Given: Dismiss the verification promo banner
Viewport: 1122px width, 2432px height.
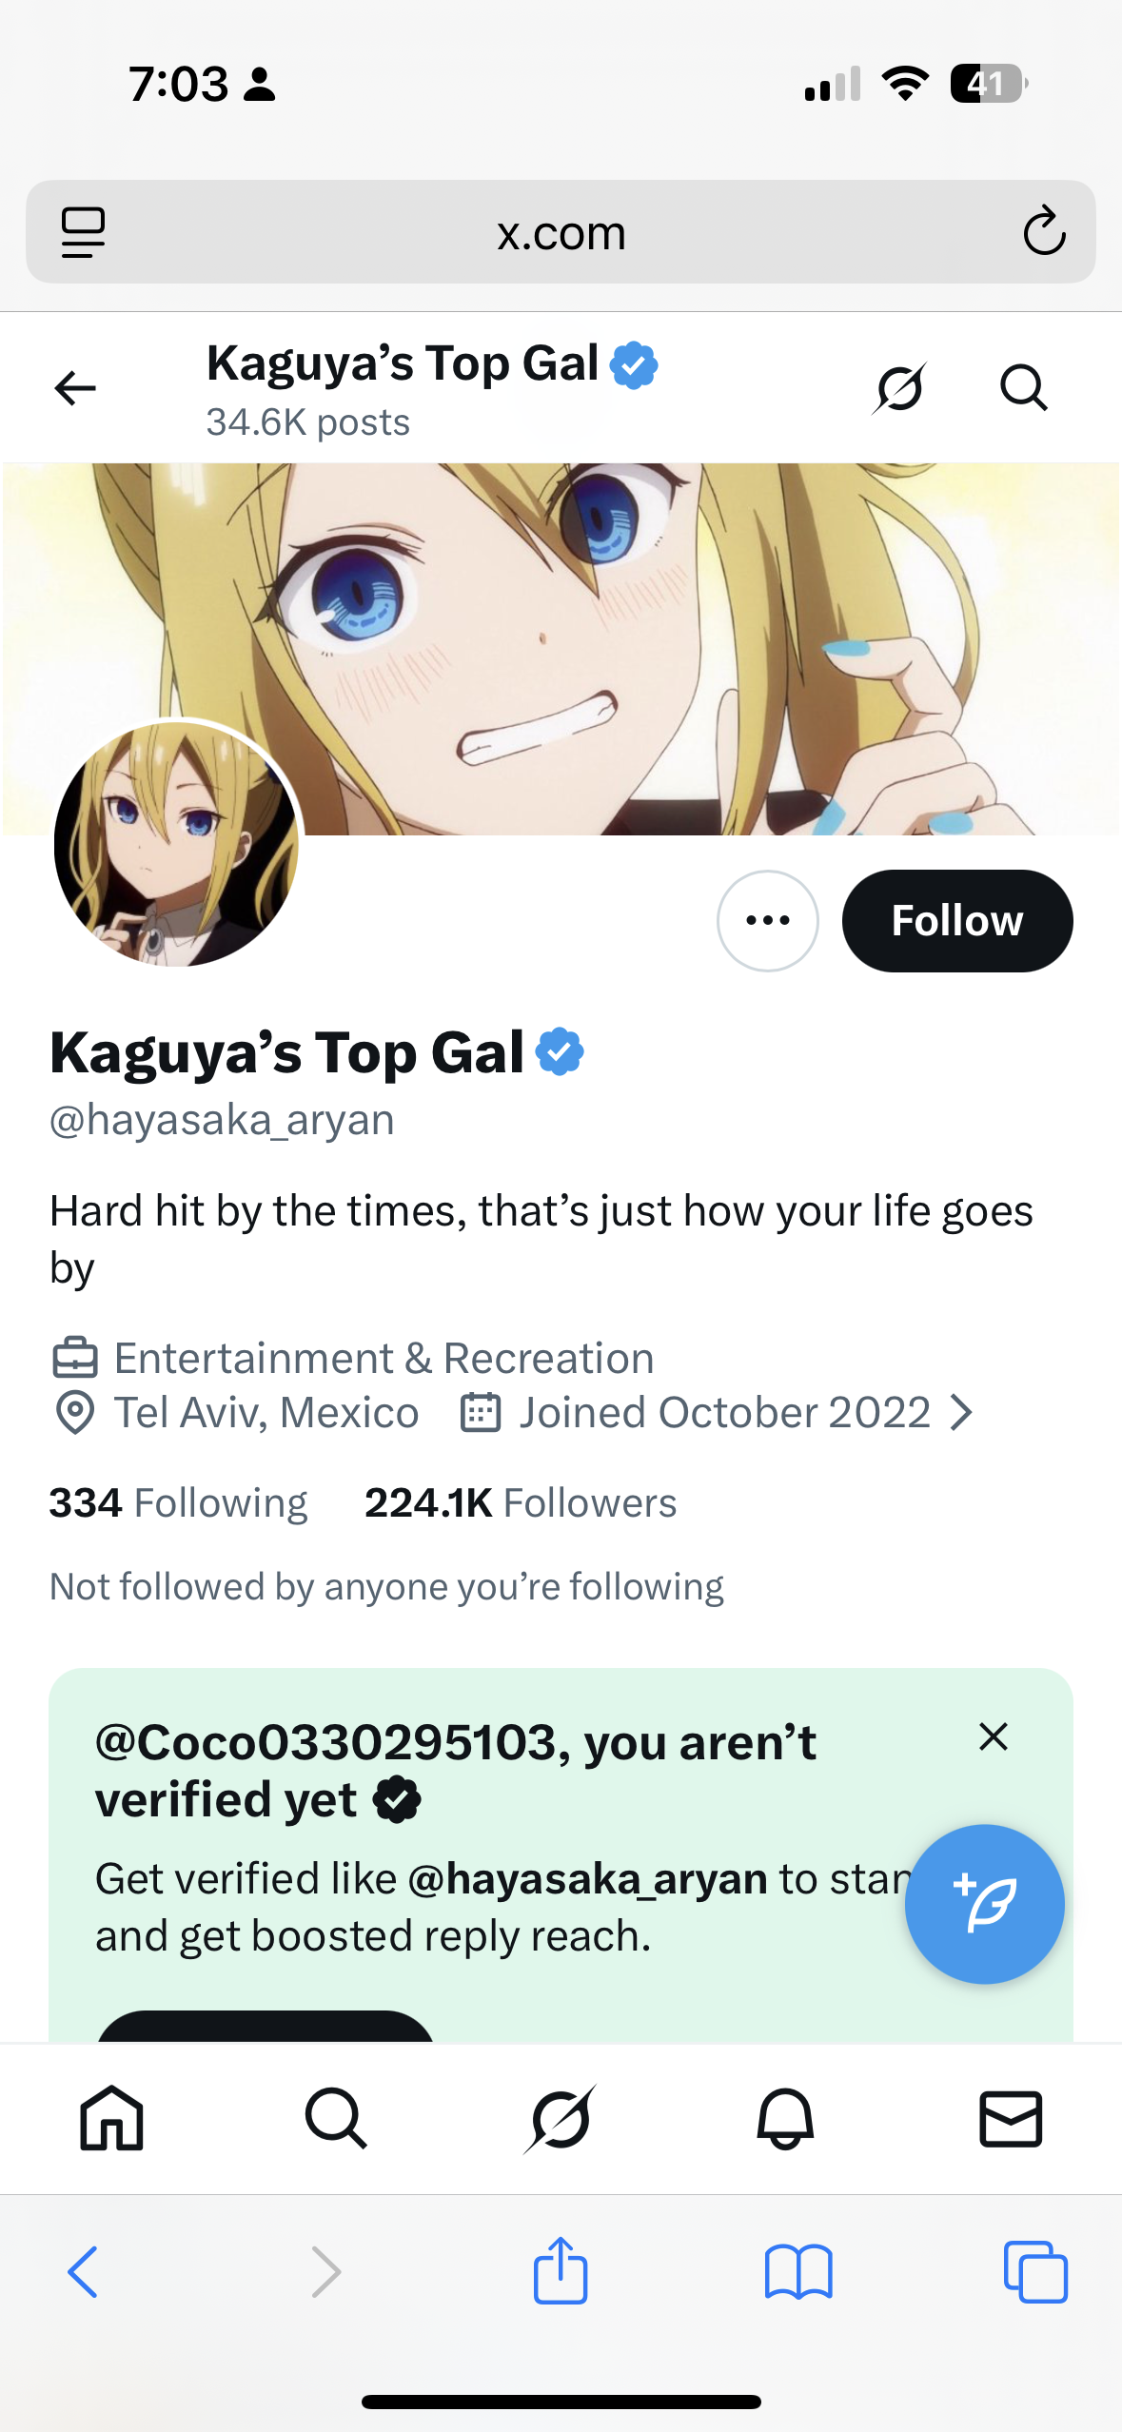Looking at the screenshot, I should pyautogui.click(x=993, y=1737).
